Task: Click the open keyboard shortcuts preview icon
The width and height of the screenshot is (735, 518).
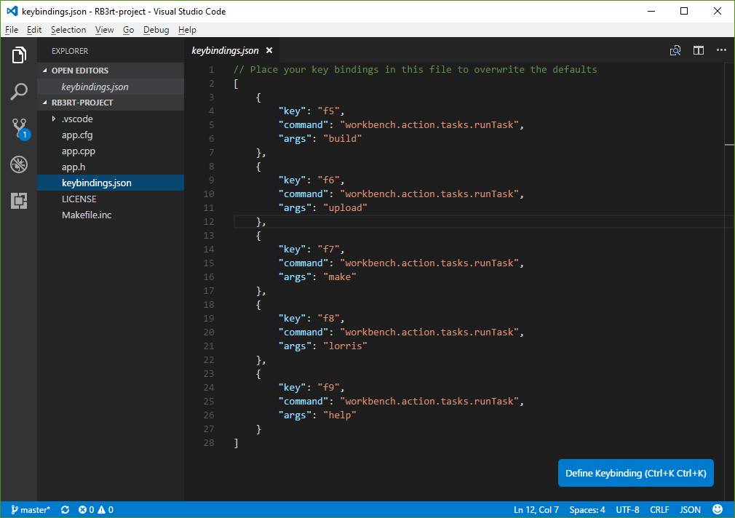Action: click(x=675, y=51)
